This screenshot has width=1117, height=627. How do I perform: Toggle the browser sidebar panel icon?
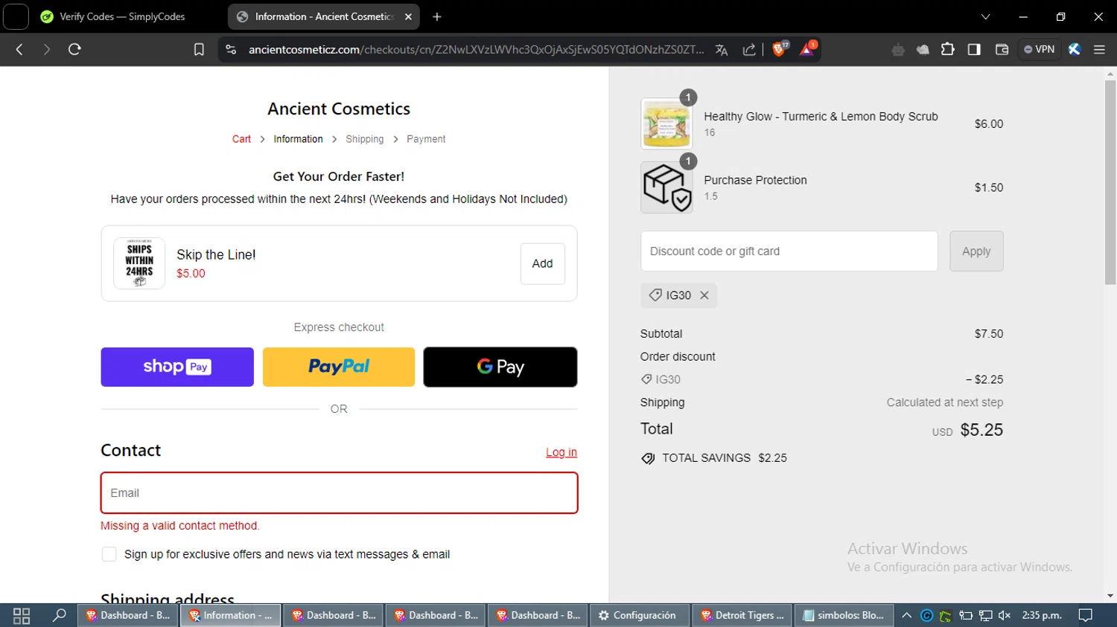974,49
